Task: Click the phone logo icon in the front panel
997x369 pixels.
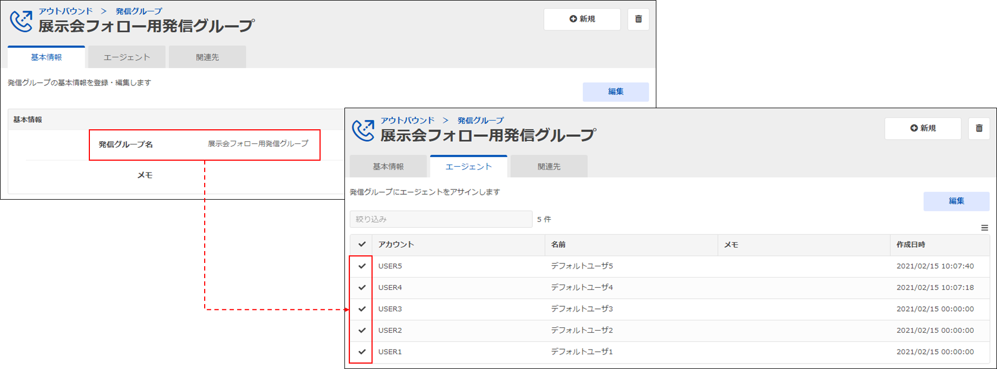Action: click(x=363, y=130)
